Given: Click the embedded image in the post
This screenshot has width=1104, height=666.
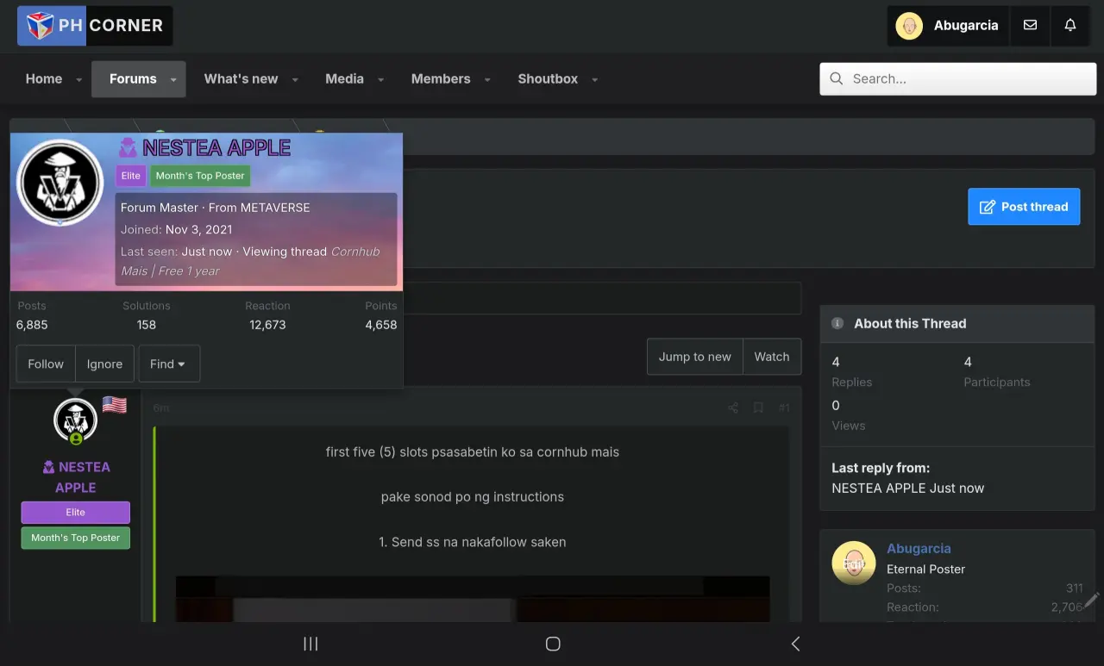Looking at the screenshot, I should [473, 599].
